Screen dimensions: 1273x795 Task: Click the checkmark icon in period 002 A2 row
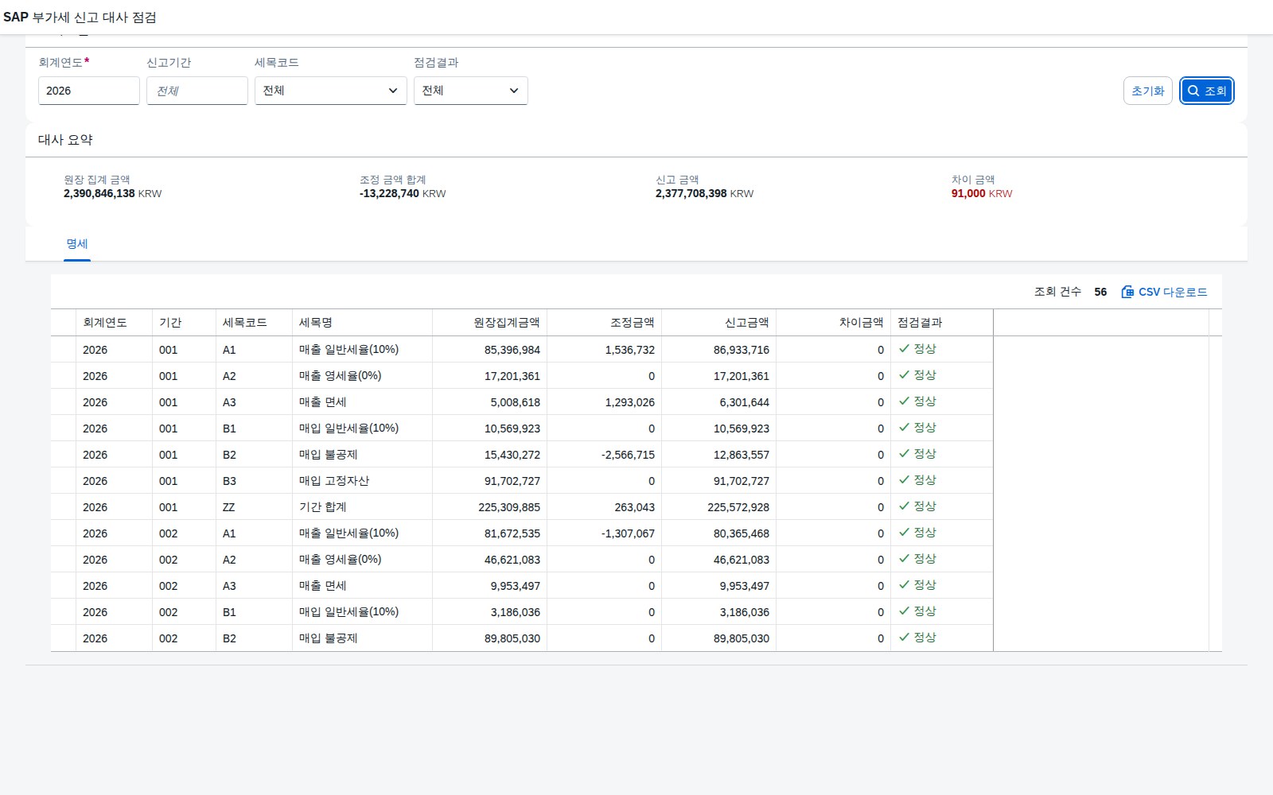[904, 558]
